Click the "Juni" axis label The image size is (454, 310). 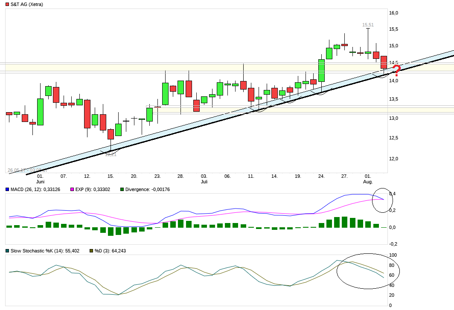tap(40, 181)
